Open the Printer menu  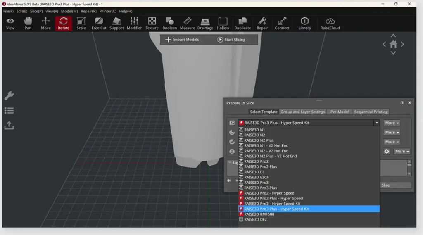click(x=108, y=11)
